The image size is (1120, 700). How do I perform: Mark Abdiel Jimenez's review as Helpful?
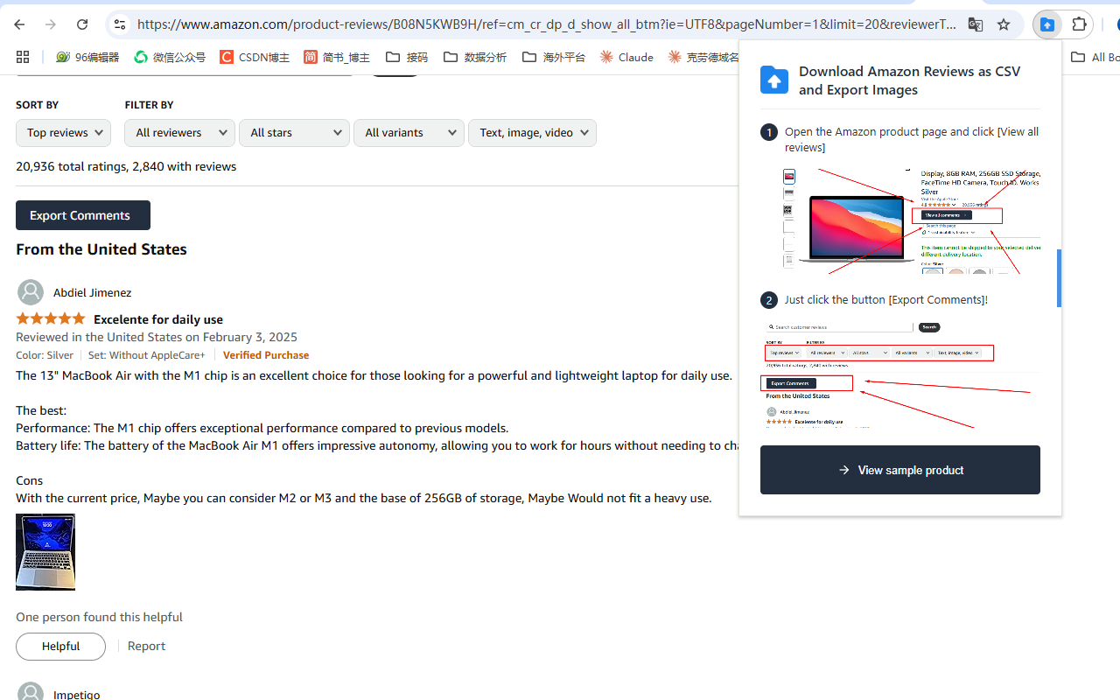click(x=60, y=647)
